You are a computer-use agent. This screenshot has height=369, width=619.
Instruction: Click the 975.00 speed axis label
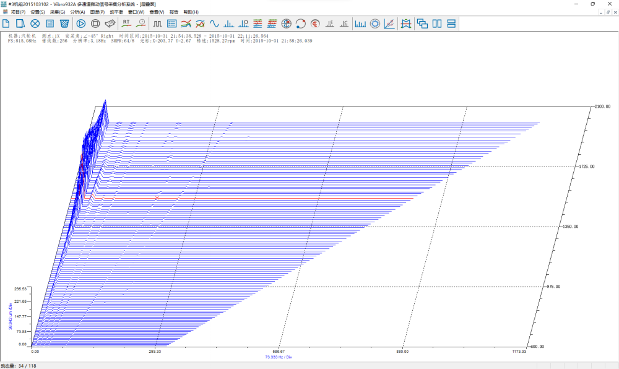[x=553, y=287]
